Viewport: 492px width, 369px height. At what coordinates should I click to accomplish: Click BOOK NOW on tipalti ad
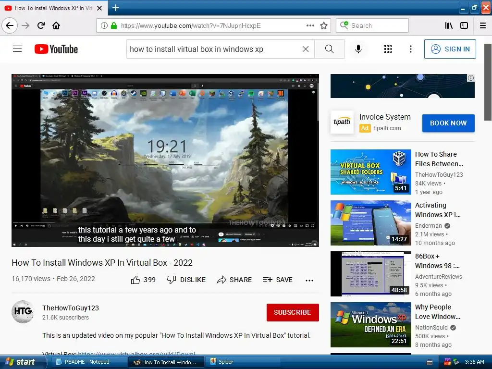pos(448,123)
